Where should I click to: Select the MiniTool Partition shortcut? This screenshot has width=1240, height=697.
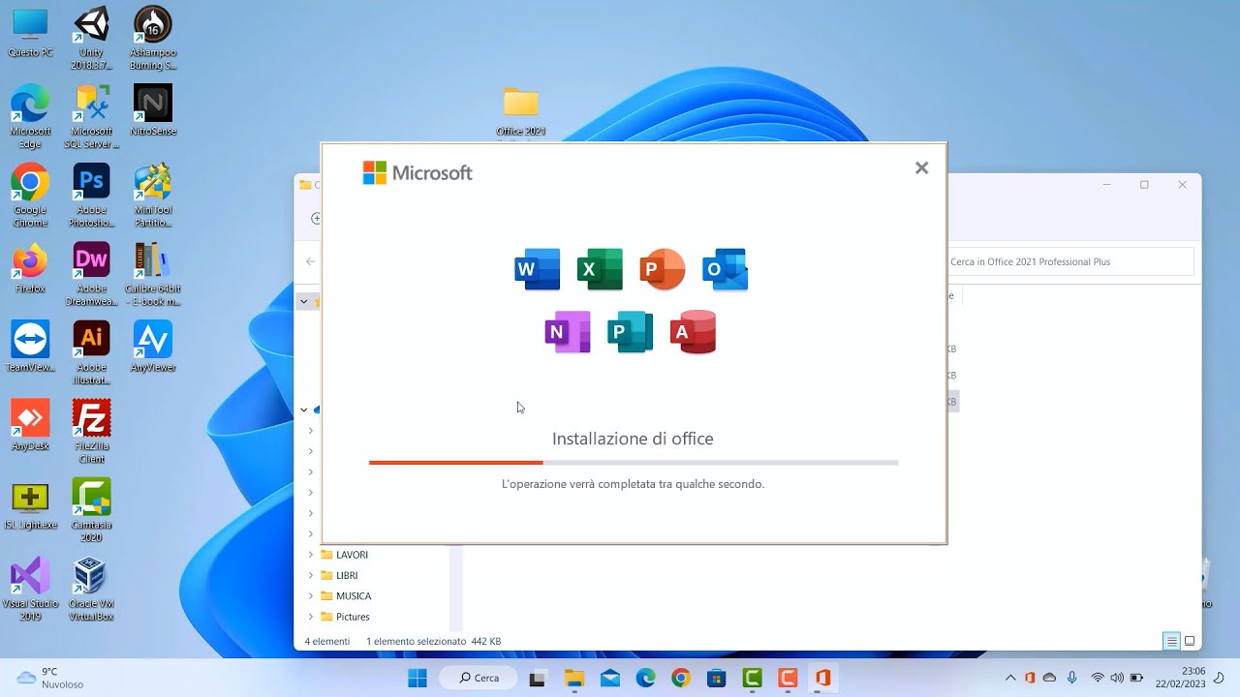(x=152, y=196)
